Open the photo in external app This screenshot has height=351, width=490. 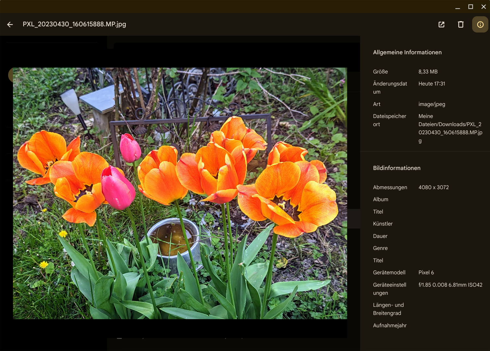(x=441, y=24)
